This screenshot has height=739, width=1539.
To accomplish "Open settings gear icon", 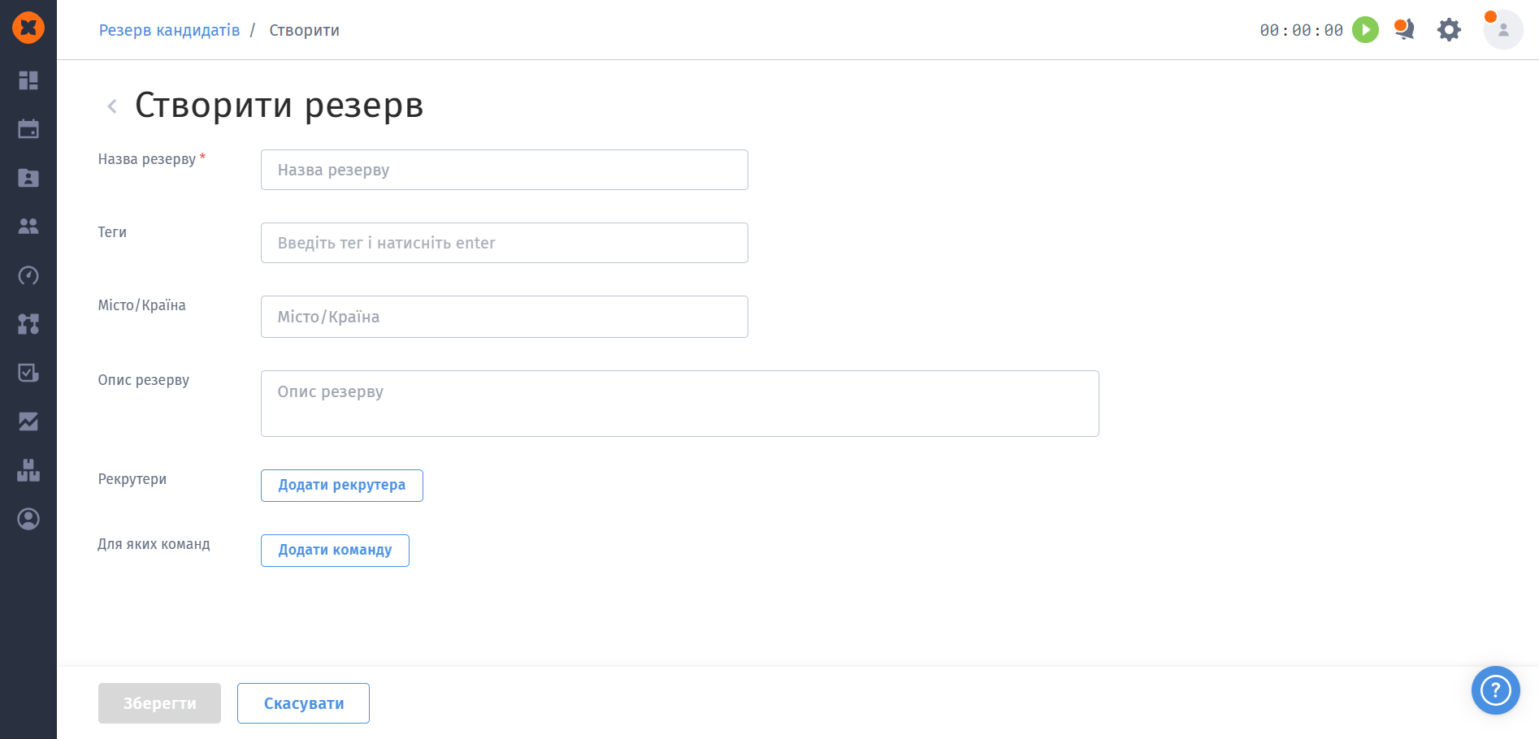I will tap(1449, 30).
